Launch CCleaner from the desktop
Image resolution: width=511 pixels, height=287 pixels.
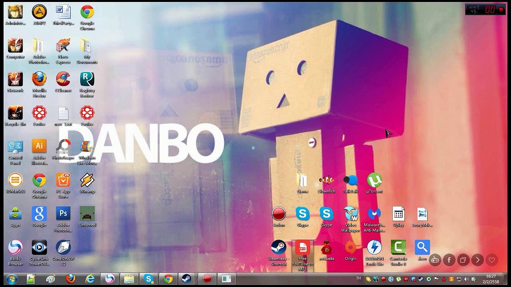(63, 82)
